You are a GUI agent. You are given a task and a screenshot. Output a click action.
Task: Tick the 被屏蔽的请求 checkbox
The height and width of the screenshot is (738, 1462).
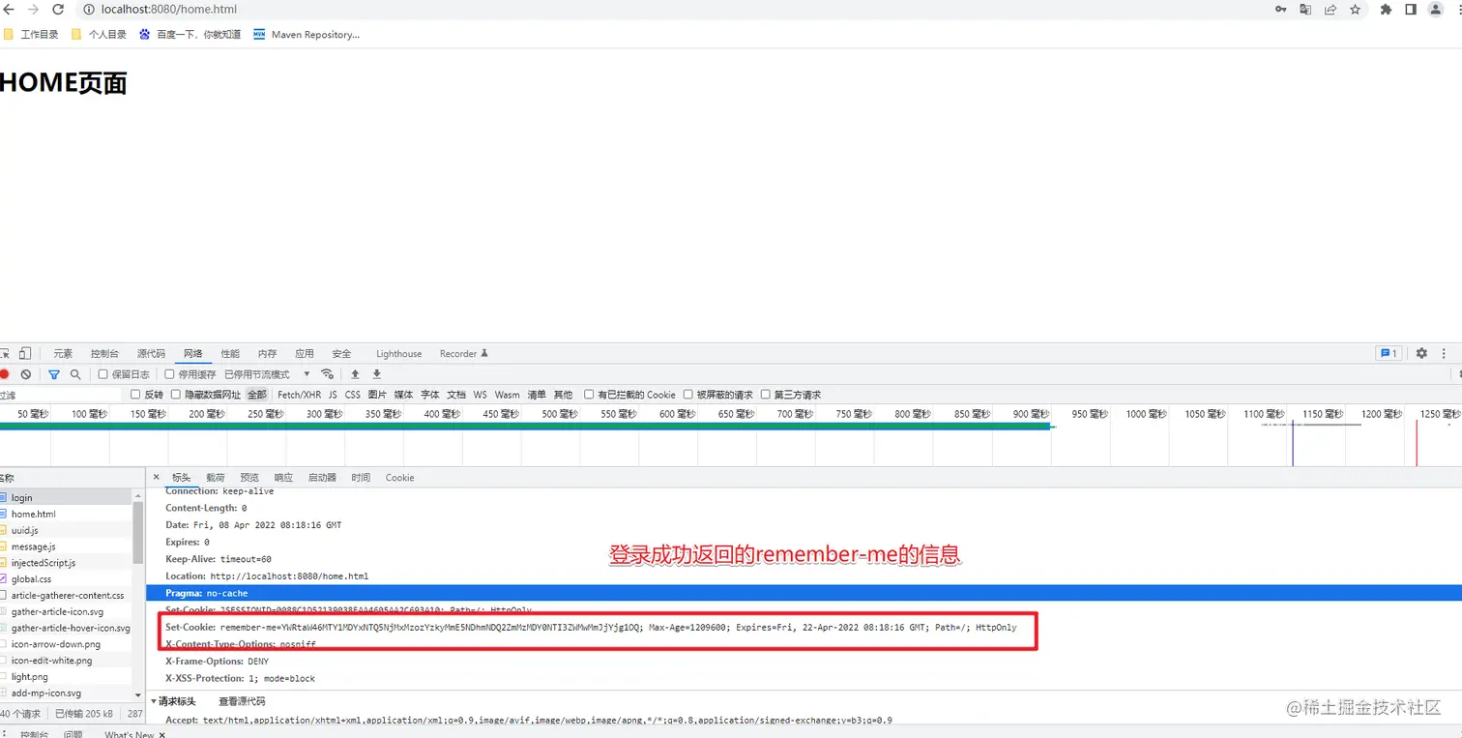point(687,395)
